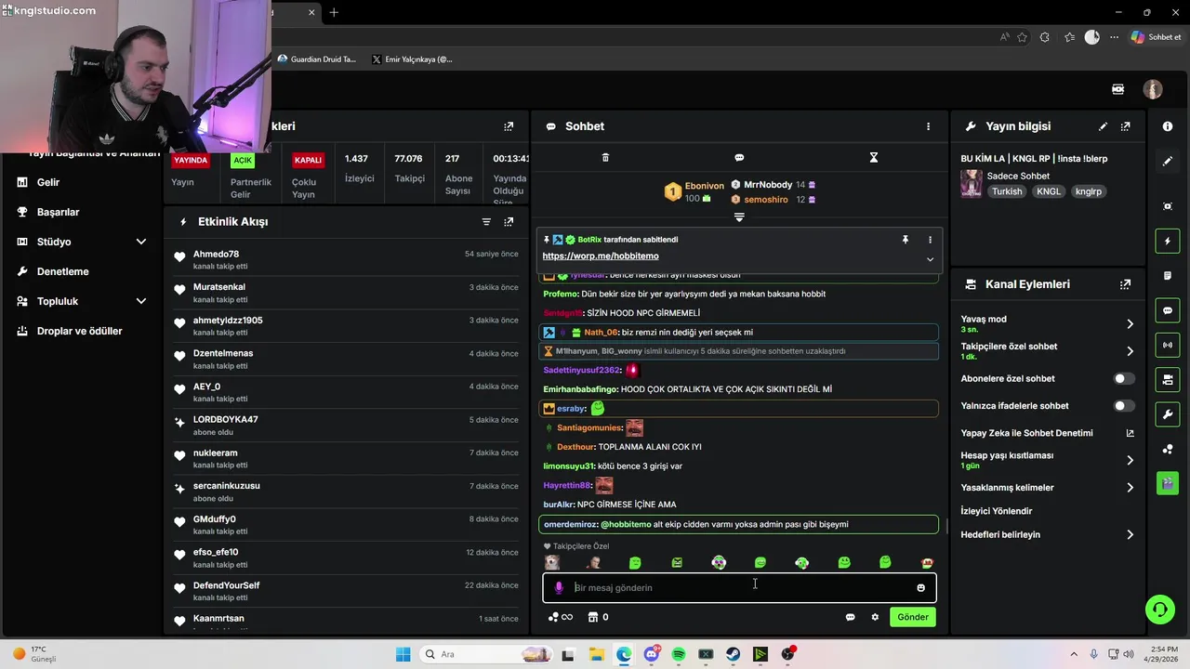Screen dimensions: 1190x669
Task: Clear chat using the trash icon
Action: pyautogui.click(x=605, y=158)
